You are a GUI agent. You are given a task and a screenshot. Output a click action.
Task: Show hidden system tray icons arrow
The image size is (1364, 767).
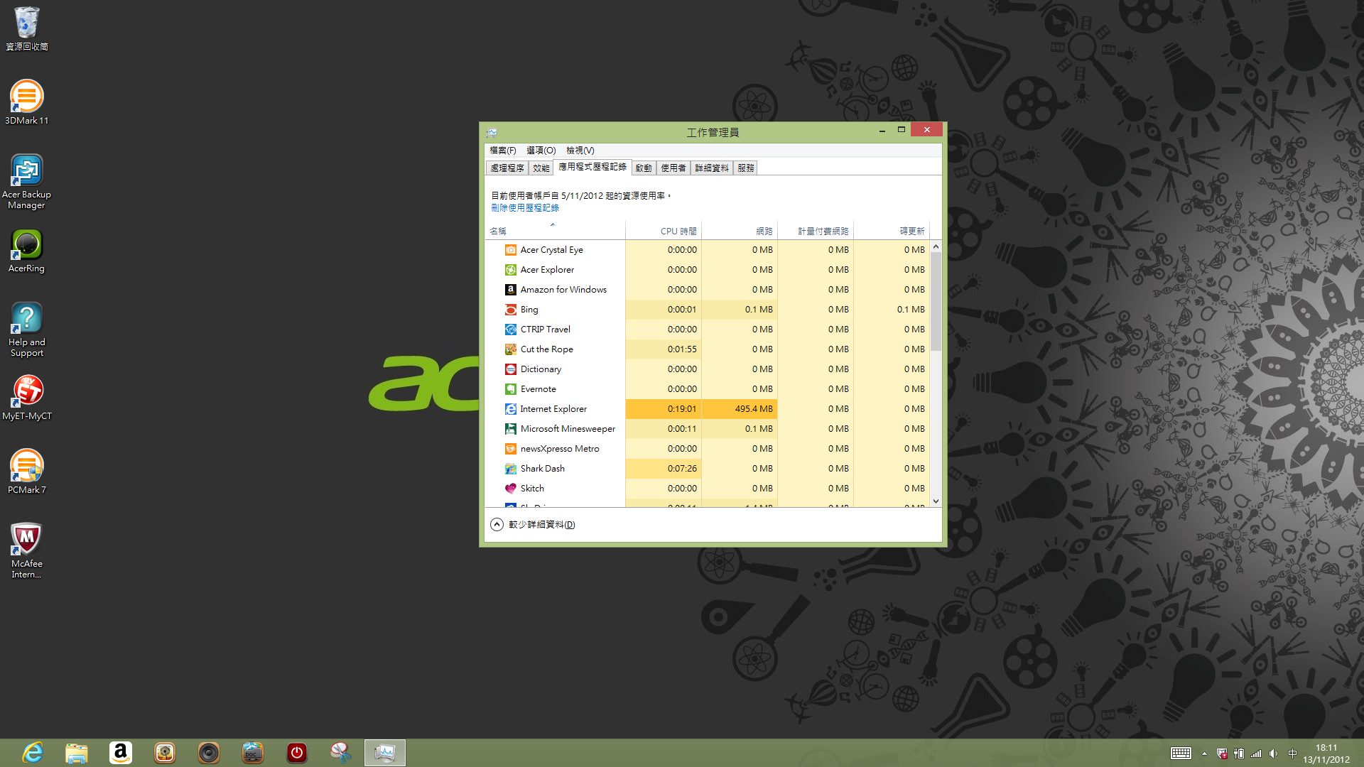1204,754
